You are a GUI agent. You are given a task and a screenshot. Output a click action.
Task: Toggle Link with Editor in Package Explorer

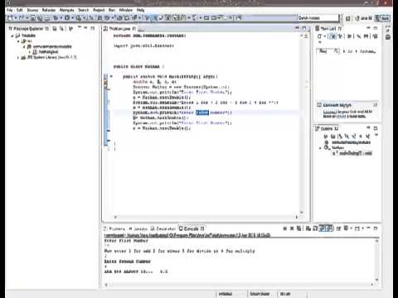[x=61, y=28]
